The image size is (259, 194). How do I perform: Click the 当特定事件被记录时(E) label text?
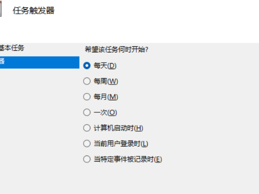128,159
